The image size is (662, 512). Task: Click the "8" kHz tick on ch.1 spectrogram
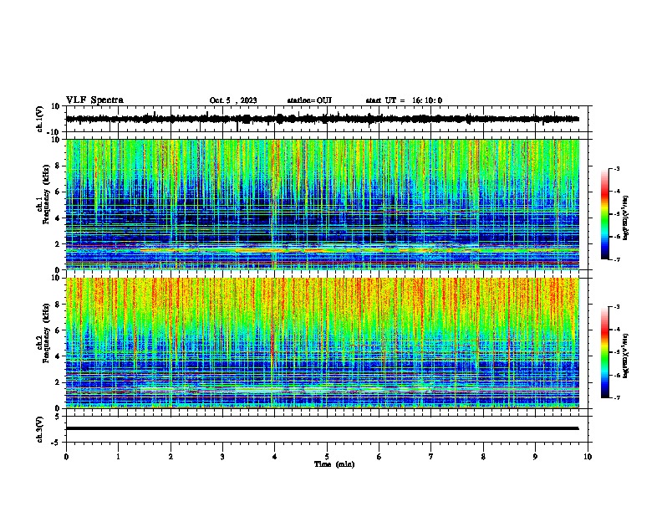click(x=58, y=166)
